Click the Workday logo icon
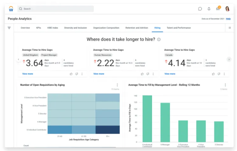The width and height of the screenshot is (237, 151). [11, 9]
